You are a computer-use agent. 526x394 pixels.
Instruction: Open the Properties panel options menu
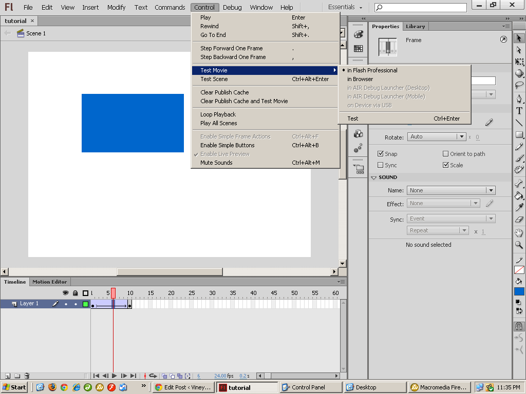[x=506, y=26]
